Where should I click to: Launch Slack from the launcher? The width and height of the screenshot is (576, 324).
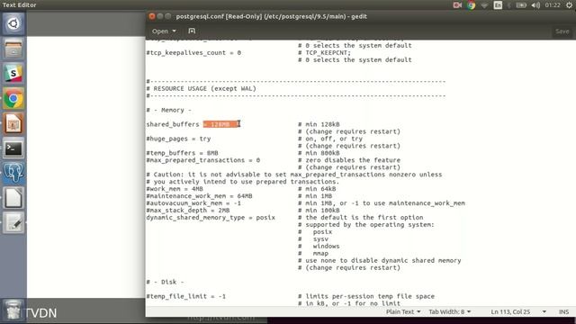click(13, 74)
